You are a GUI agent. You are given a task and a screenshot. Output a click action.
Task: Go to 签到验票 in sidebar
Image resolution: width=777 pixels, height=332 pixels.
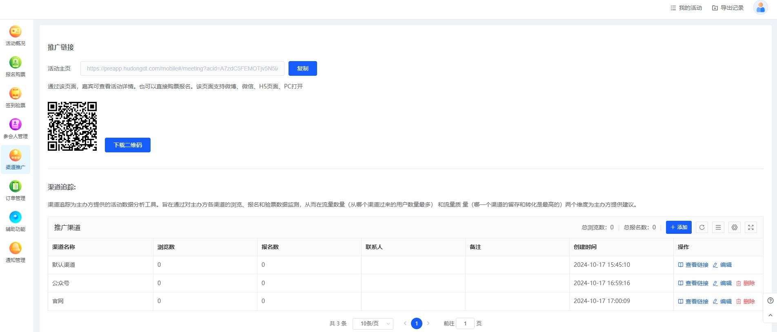click(16, 97)
